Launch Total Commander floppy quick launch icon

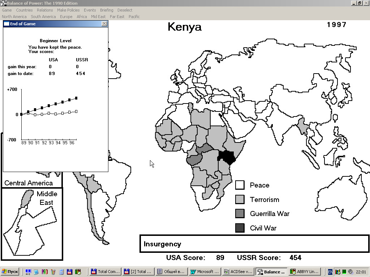69,272
